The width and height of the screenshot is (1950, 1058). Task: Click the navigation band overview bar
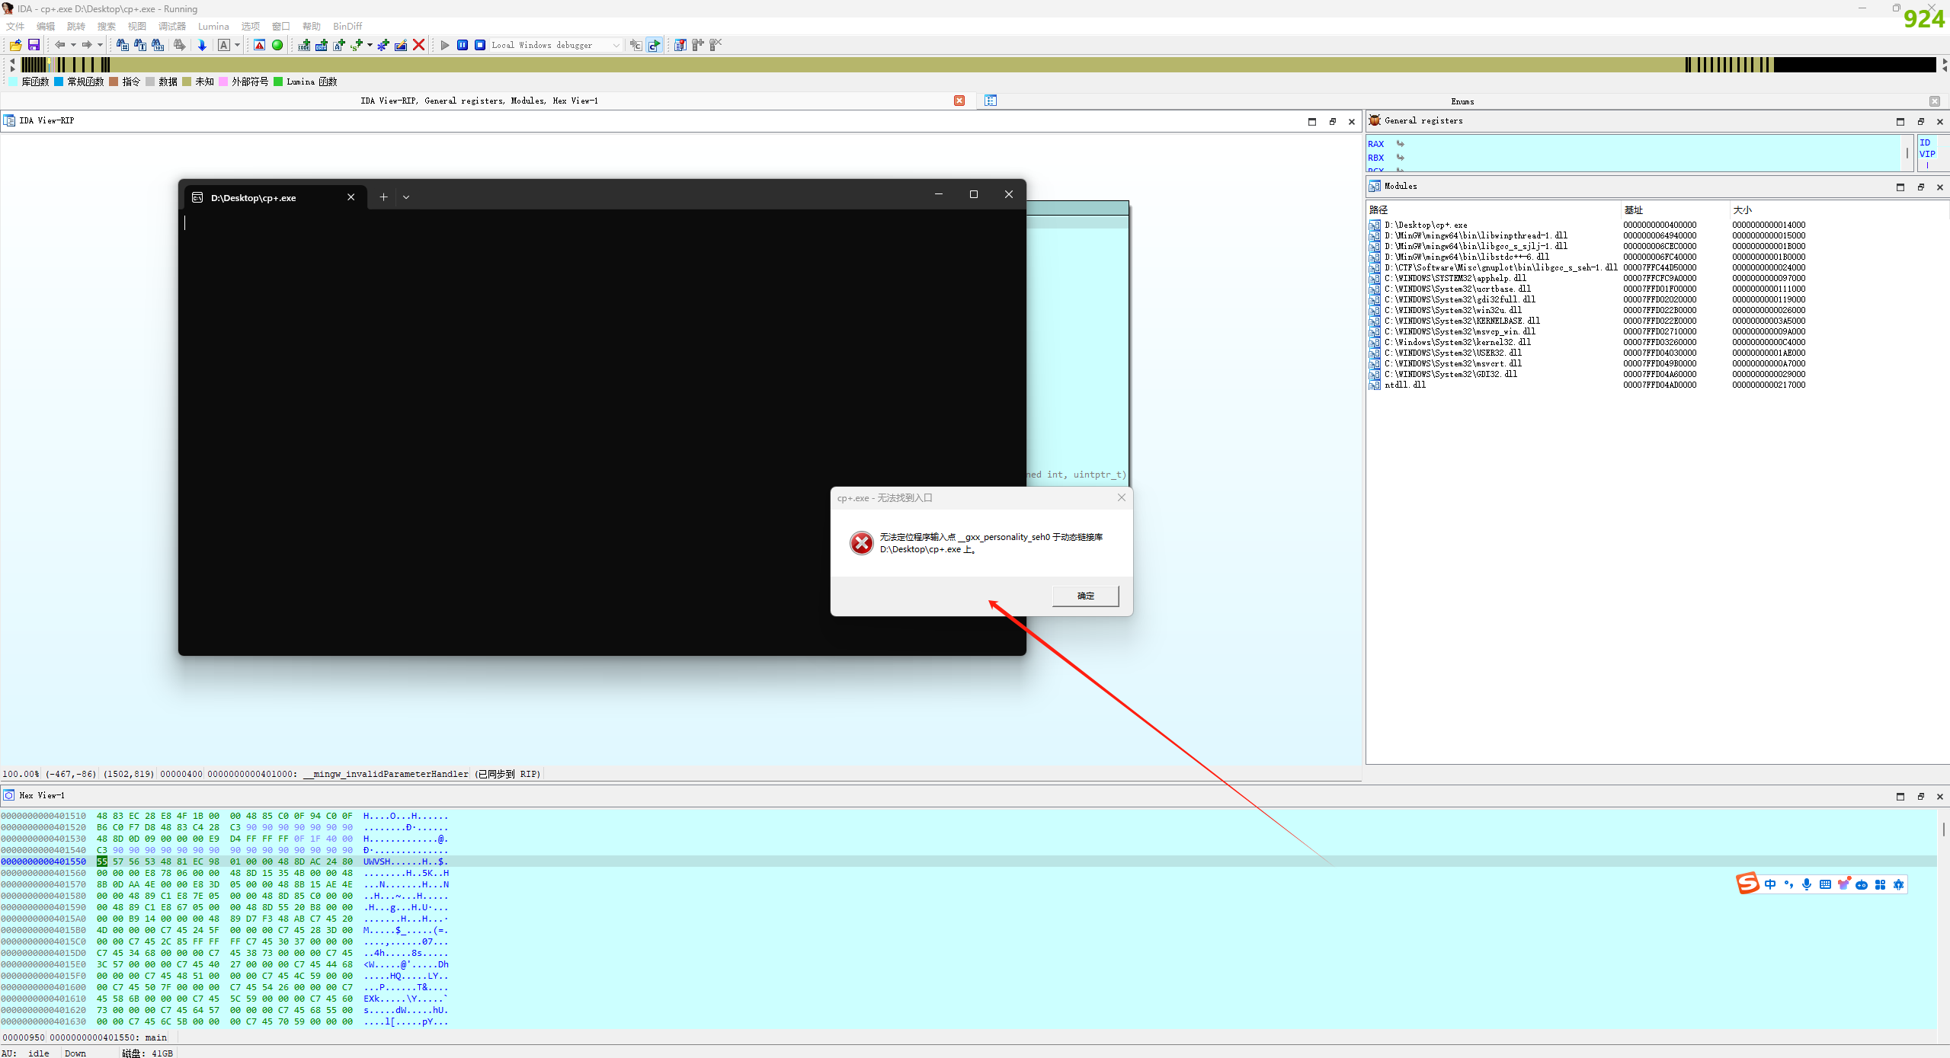tap(914, 65)
